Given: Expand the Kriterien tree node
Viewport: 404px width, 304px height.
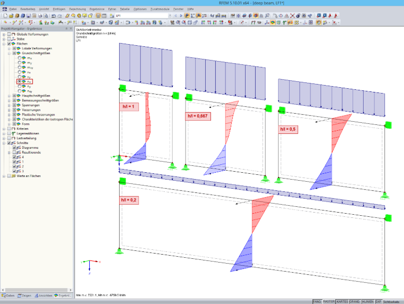Looking at the screenshot, I should tap(4, 129).
